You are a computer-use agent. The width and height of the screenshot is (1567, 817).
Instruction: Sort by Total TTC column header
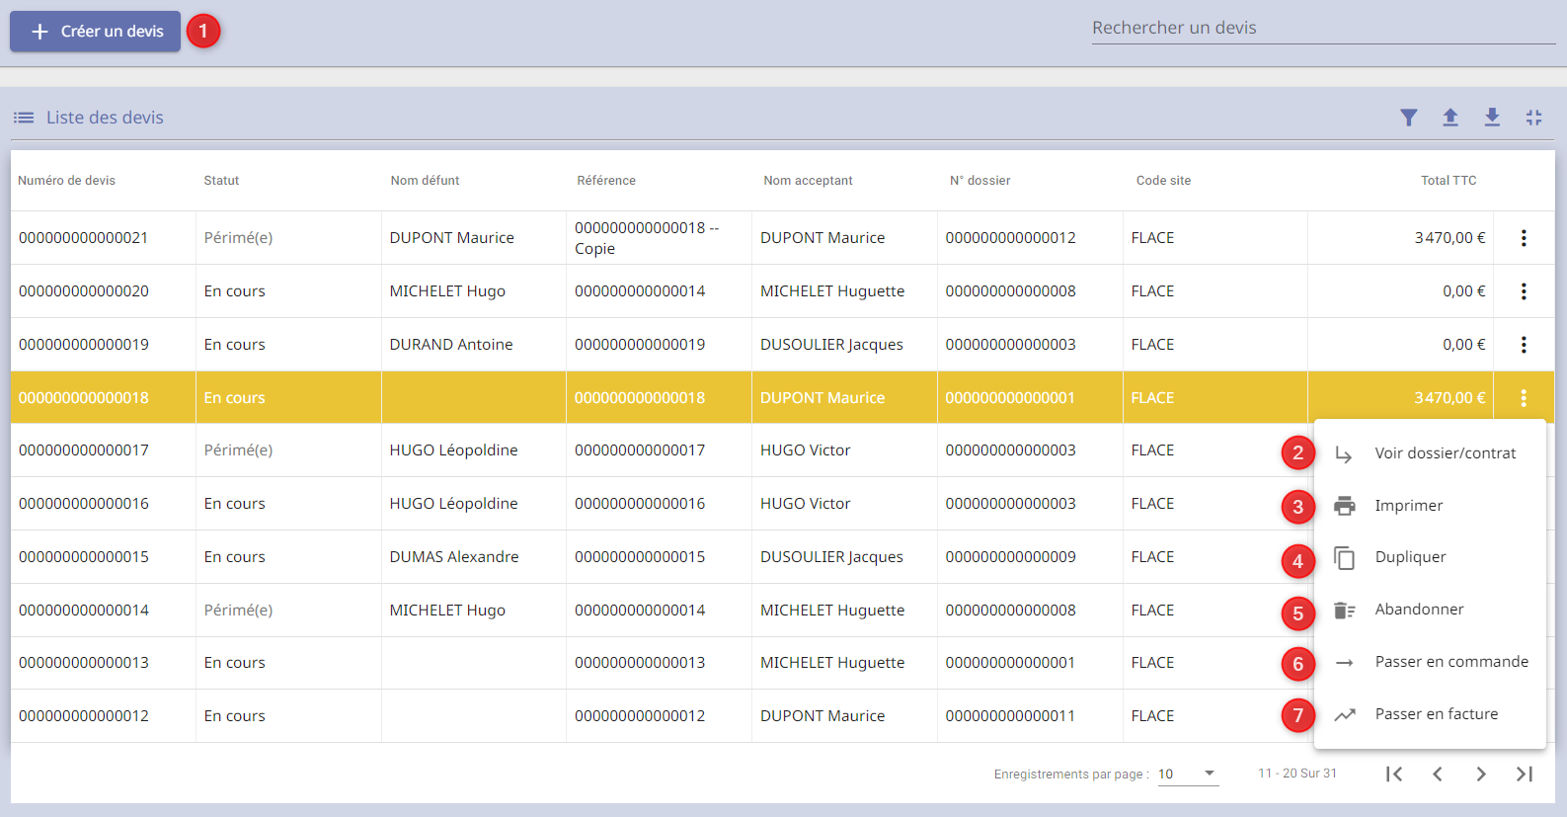tap(1449, 181)
